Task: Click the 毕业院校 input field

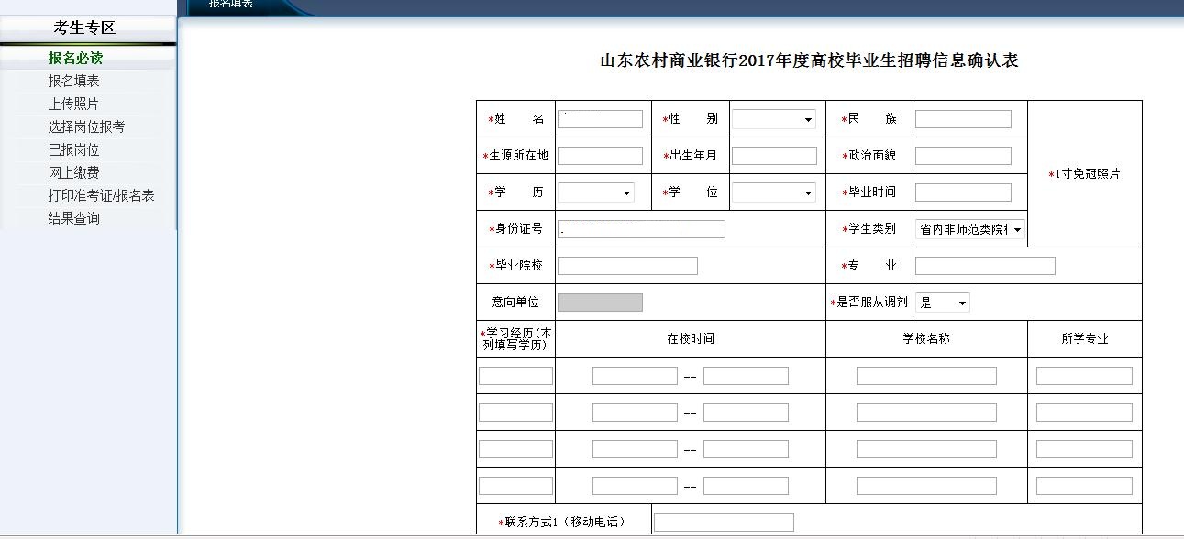Action: tap(627, 266)
